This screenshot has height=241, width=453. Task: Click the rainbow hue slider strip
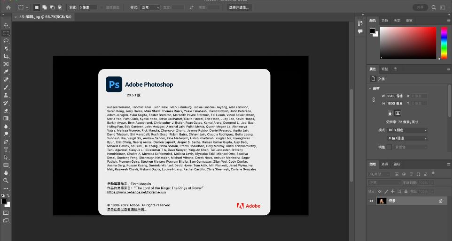pyautogui.click(x=444, y=43)
